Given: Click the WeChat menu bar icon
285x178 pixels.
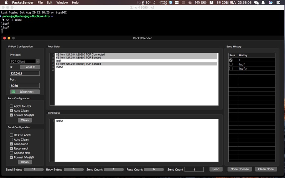Looking at the screenshot, I should coord(256,2).
